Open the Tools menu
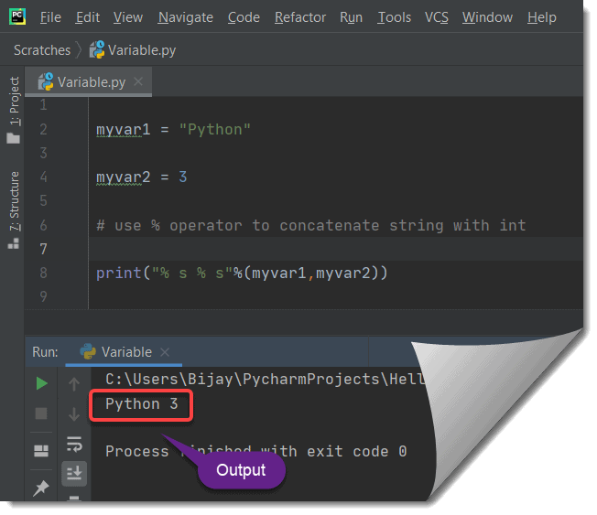 [394, 17]
